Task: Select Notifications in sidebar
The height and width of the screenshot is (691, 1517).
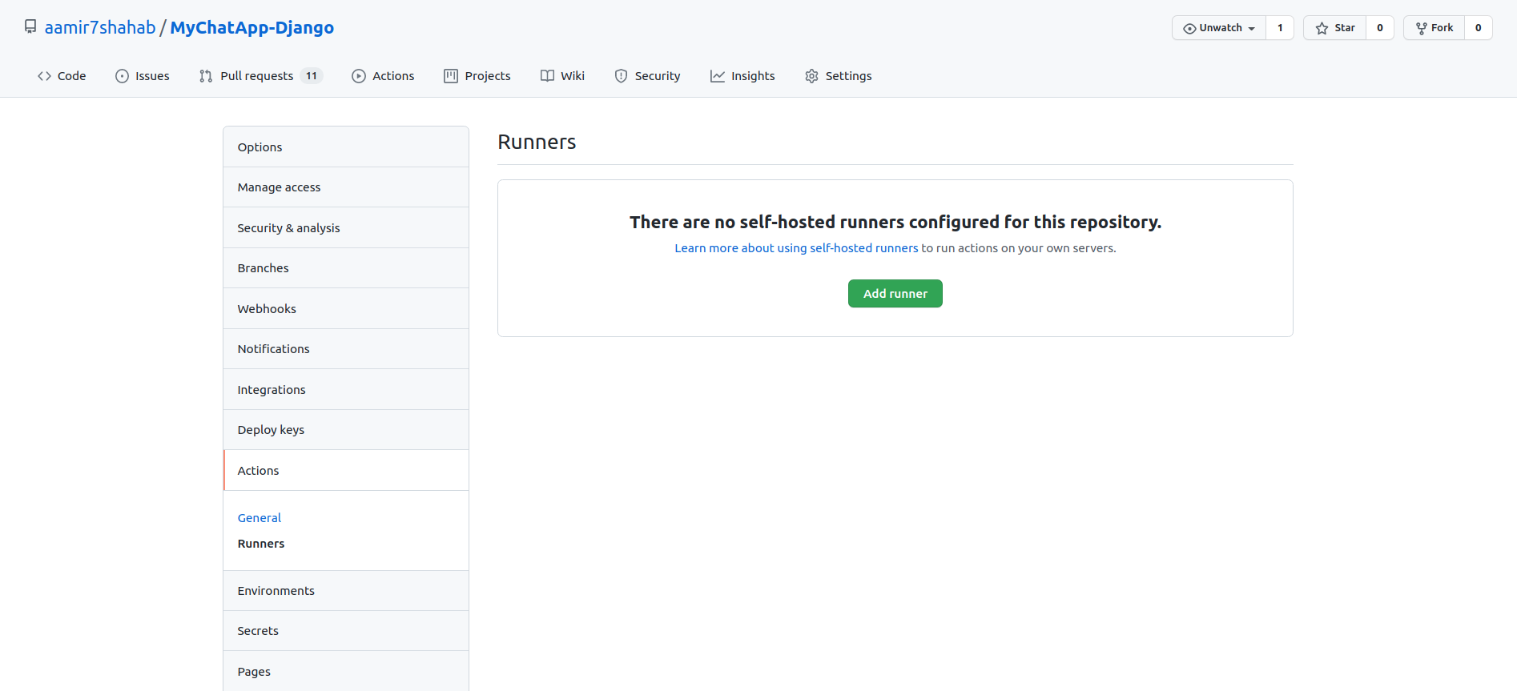Action: click(x=346, y=349)
